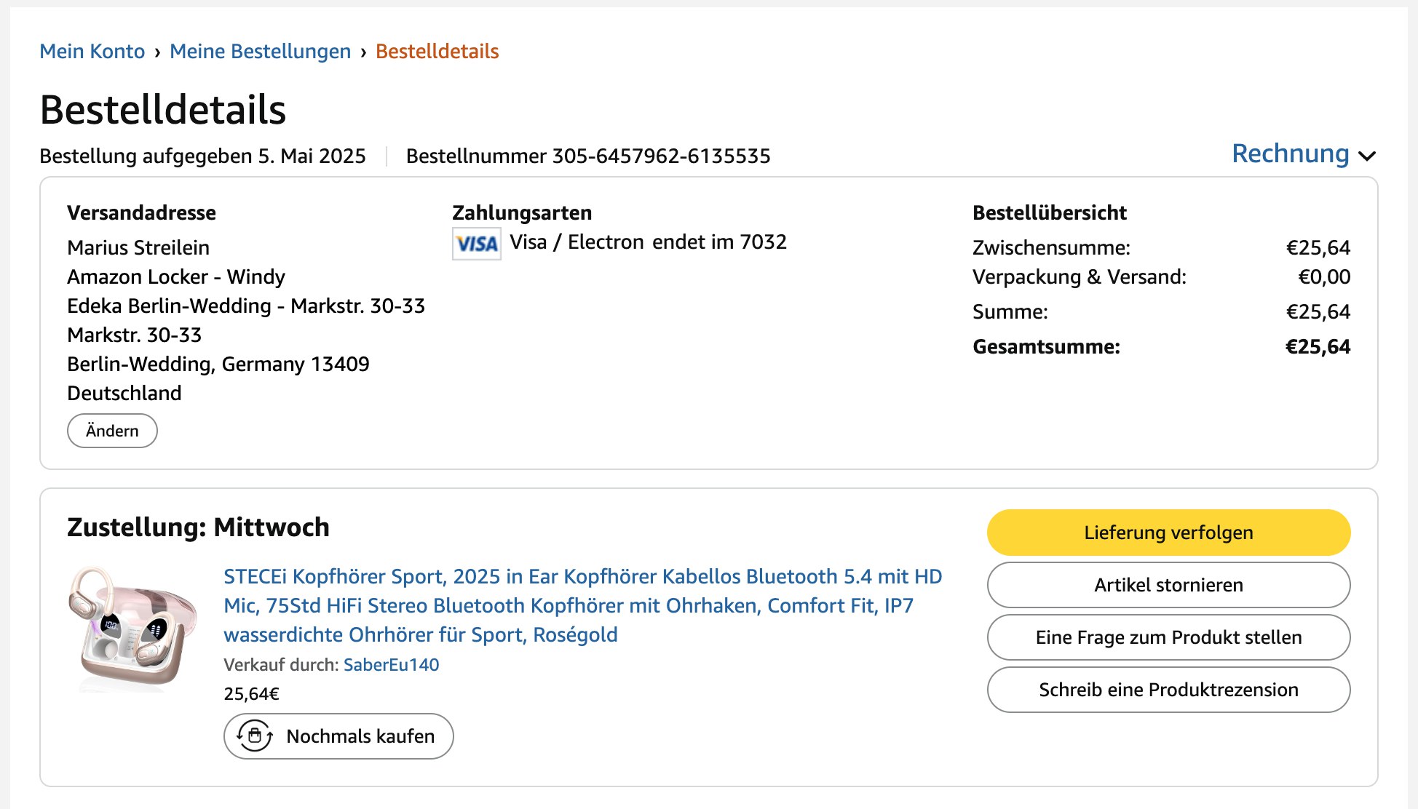Click Eine Frage zum Produkt stellen
Image resolution: width=1418 pixels, height=809 pixels.
tap(1168, 637)
